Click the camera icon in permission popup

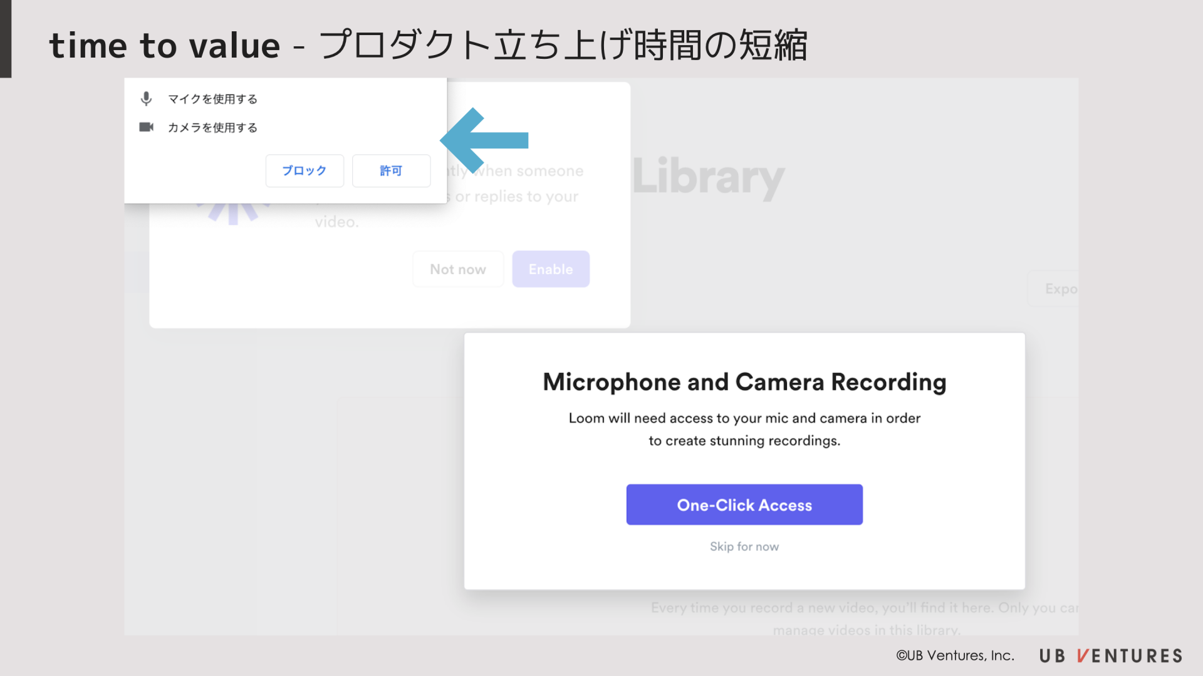tap(147, 127)
